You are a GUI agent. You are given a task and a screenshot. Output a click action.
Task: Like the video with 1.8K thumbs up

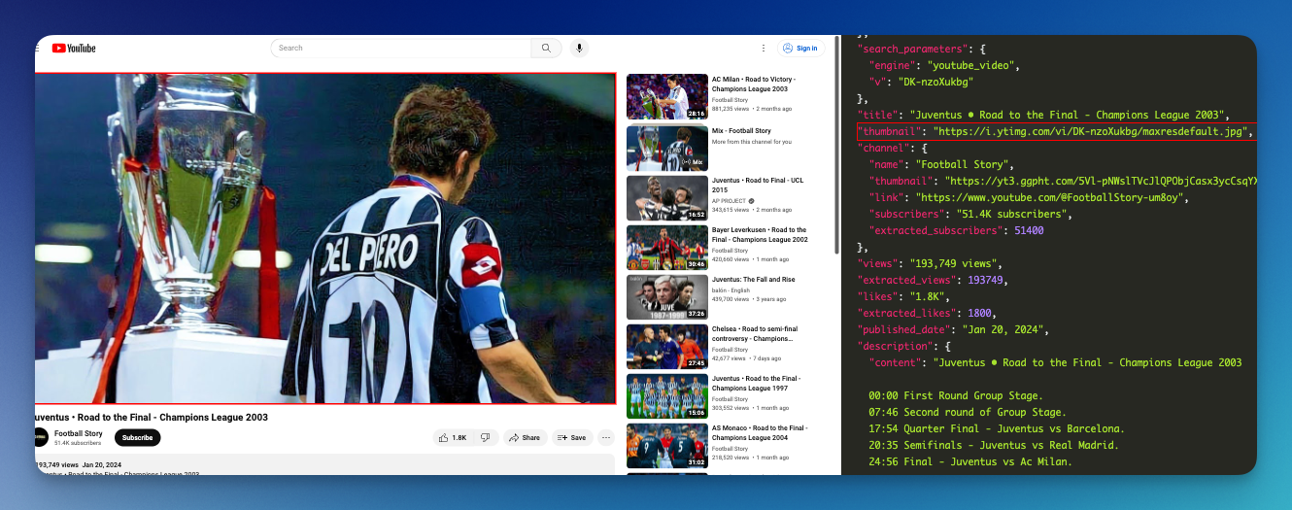454,437
